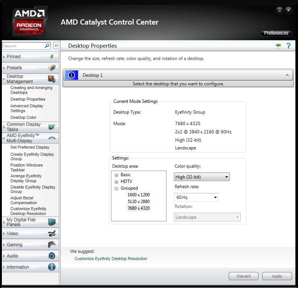Click the Common Display Tasks icon
This screenshot has width=298, height=288.
tap(52, 127)
